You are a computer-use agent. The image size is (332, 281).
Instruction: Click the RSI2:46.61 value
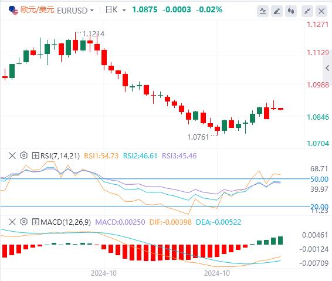click(140, 156)
